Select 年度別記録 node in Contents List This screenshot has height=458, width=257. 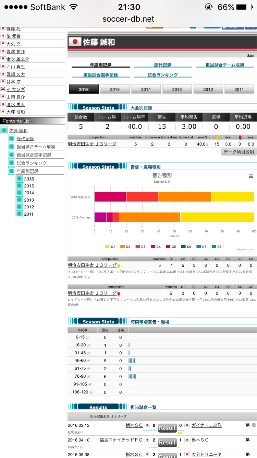(x=27, y=171)
